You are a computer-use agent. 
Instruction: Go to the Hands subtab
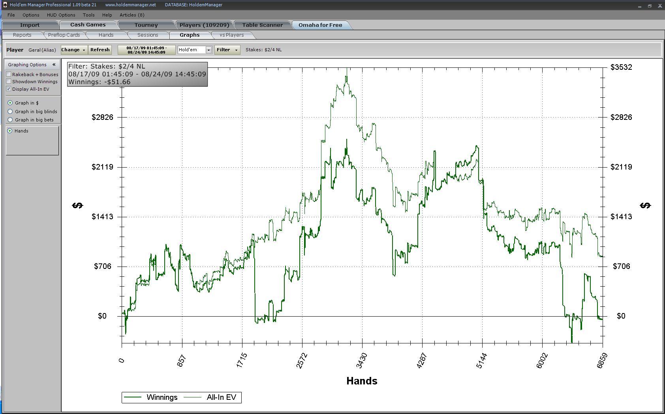pyautogui.click(x=106, y=35)
